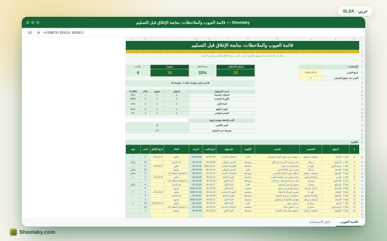Image resolution: width=387 pixels, height=241 pixels.
Task: Open the دليل الاستخدام sheet tab
Action: pos(320,222)
